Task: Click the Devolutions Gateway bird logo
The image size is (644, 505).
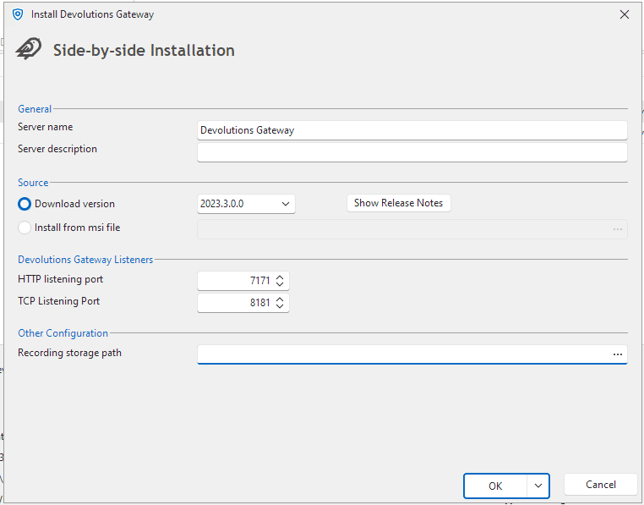Action: tap(29, 49)
